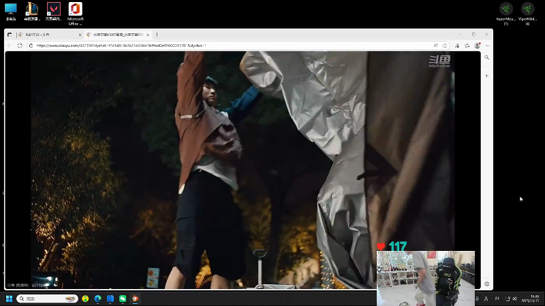Image resolution: width=545 pixels, height=306 pixels.
Task: Switch to the first browser tab
Action: point(48,35)
